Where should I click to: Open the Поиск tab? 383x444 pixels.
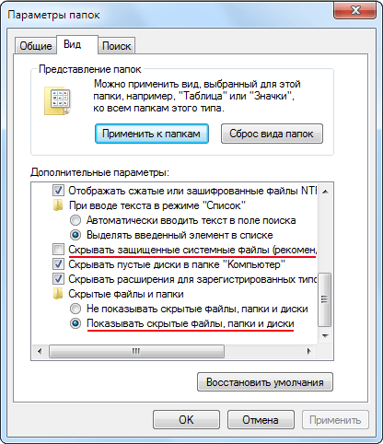click(x=116, y=46)
